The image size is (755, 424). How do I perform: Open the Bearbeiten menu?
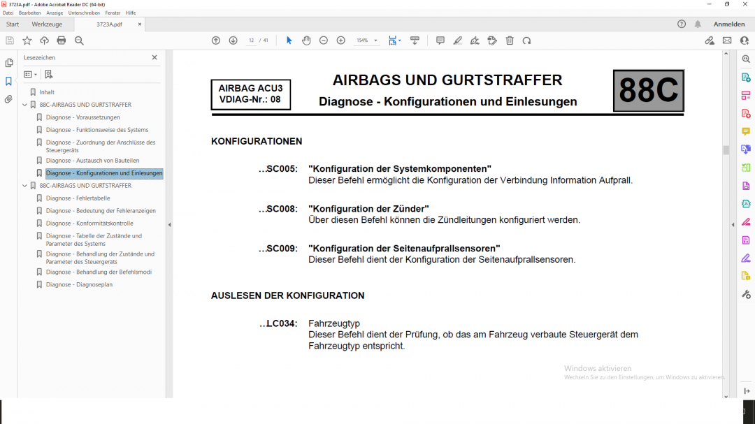pos(29,13)
